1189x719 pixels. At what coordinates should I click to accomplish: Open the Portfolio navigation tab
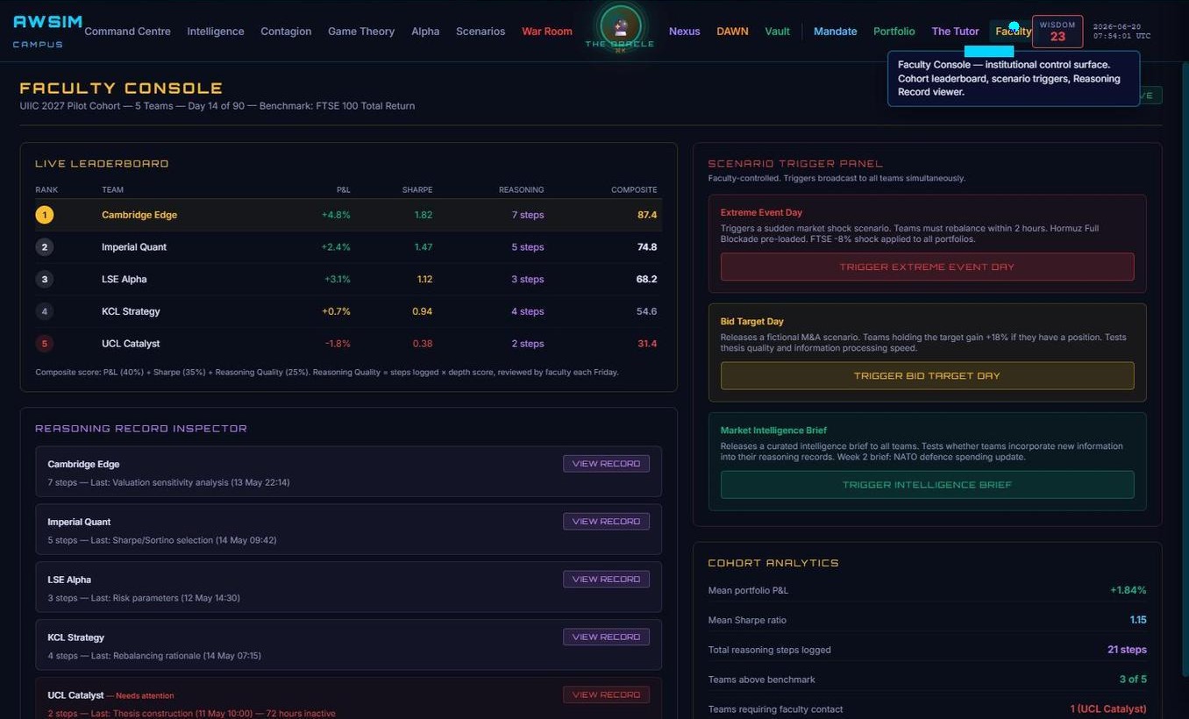(894, 32)
